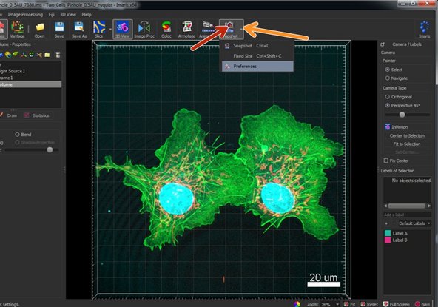The image size is (438, 307).
Task: Expand the Slice button dropdown arrow
Action: 110,29
